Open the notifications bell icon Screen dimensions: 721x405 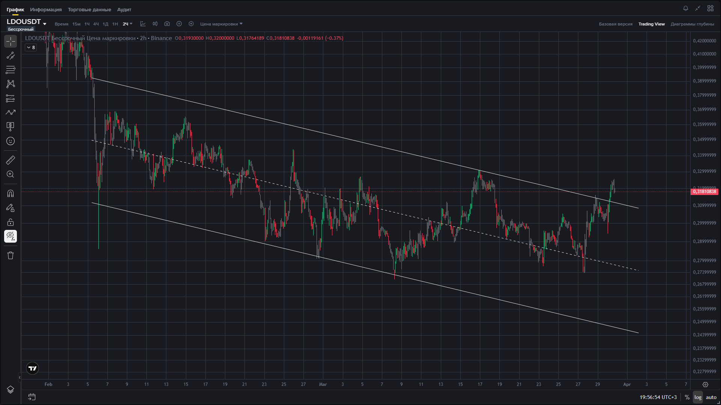686,8
